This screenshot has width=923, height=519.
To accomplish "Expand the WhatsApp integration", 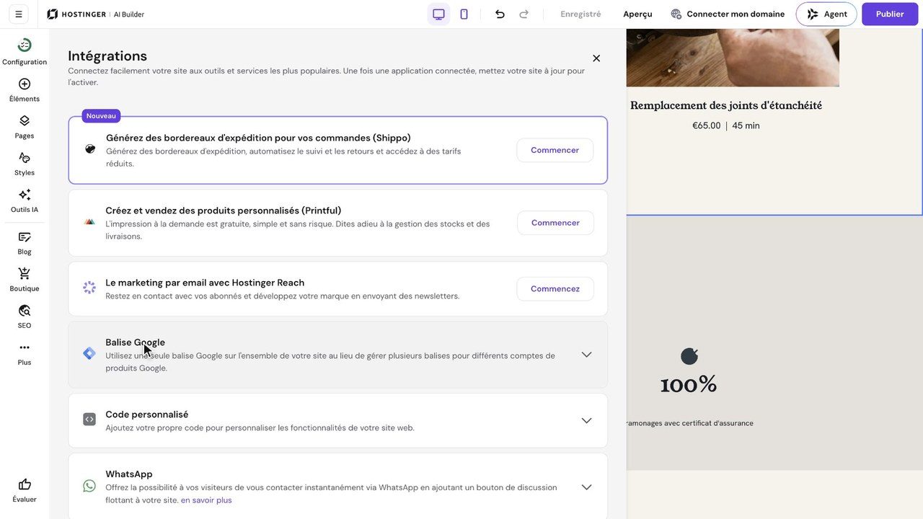I will click(586, 487).
